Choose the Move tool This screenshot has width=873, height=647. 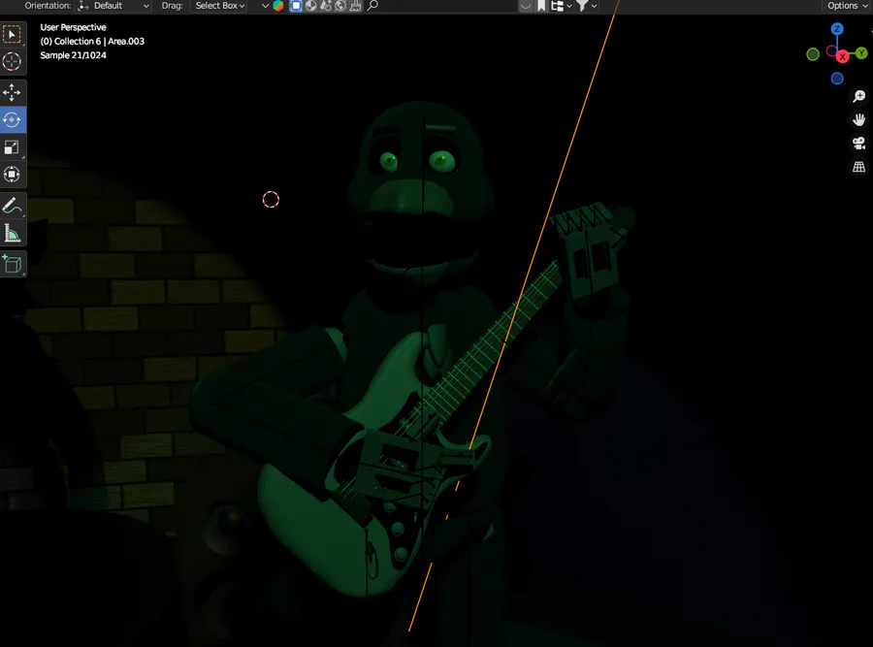12,92
